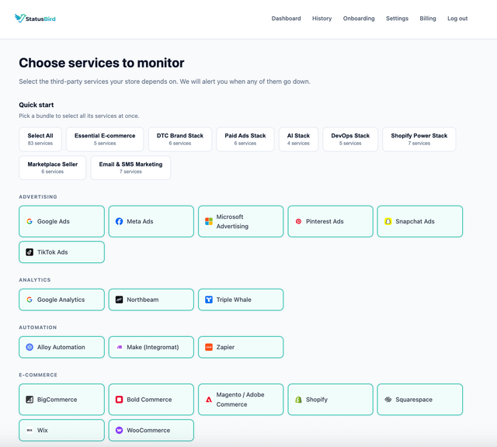Image resolution: width=497 pixels, height=447 pixels.
Task: Click the Choose services to monitor heading
Action: (x=102, y=63)
